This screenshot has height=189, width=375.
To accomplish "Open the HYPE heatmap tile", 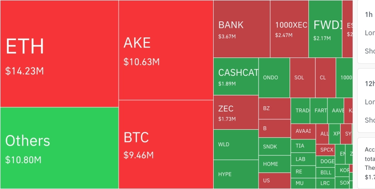I will coord(236,174).
